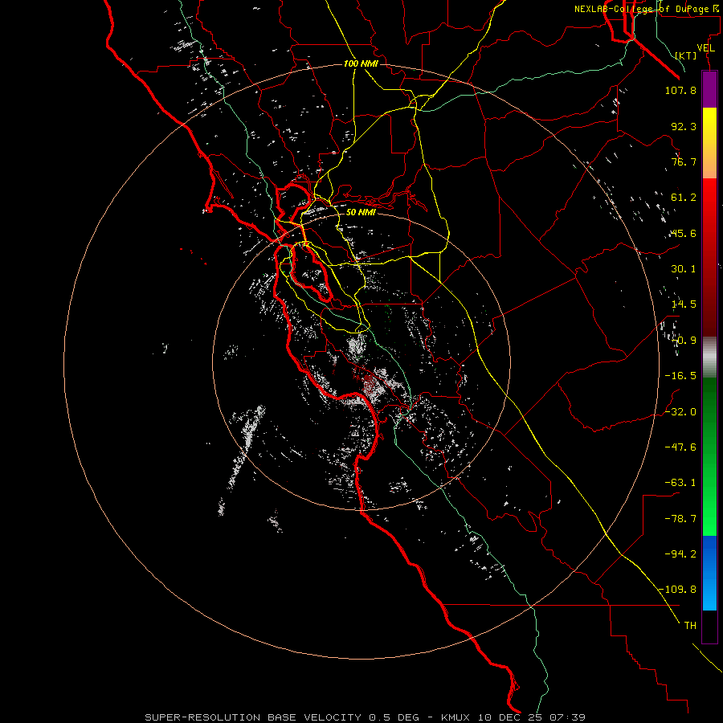Click the -0.9 velocity scale value
Viewport: 723px width, 723px height.
(684, 341)
